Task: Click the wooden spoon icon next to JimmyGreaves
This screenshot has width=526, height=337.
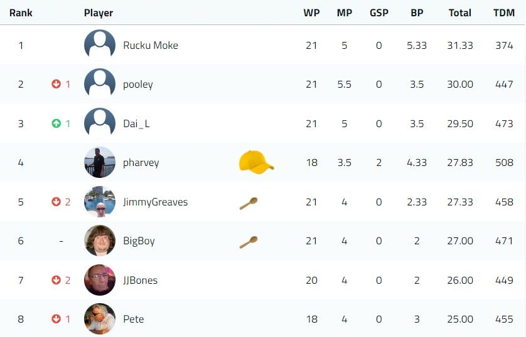Action: (x=249, y=204)
